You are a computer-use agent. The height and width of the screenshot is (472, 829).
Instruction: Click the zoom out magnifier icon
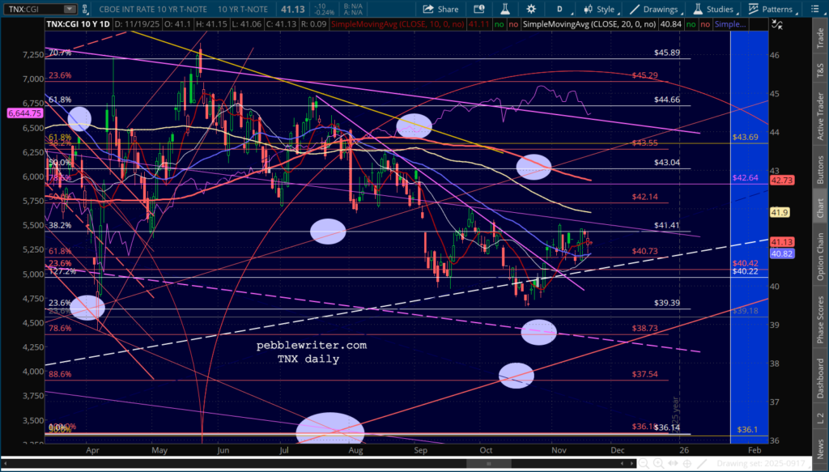pyautogui.click(x=644, y=464)
